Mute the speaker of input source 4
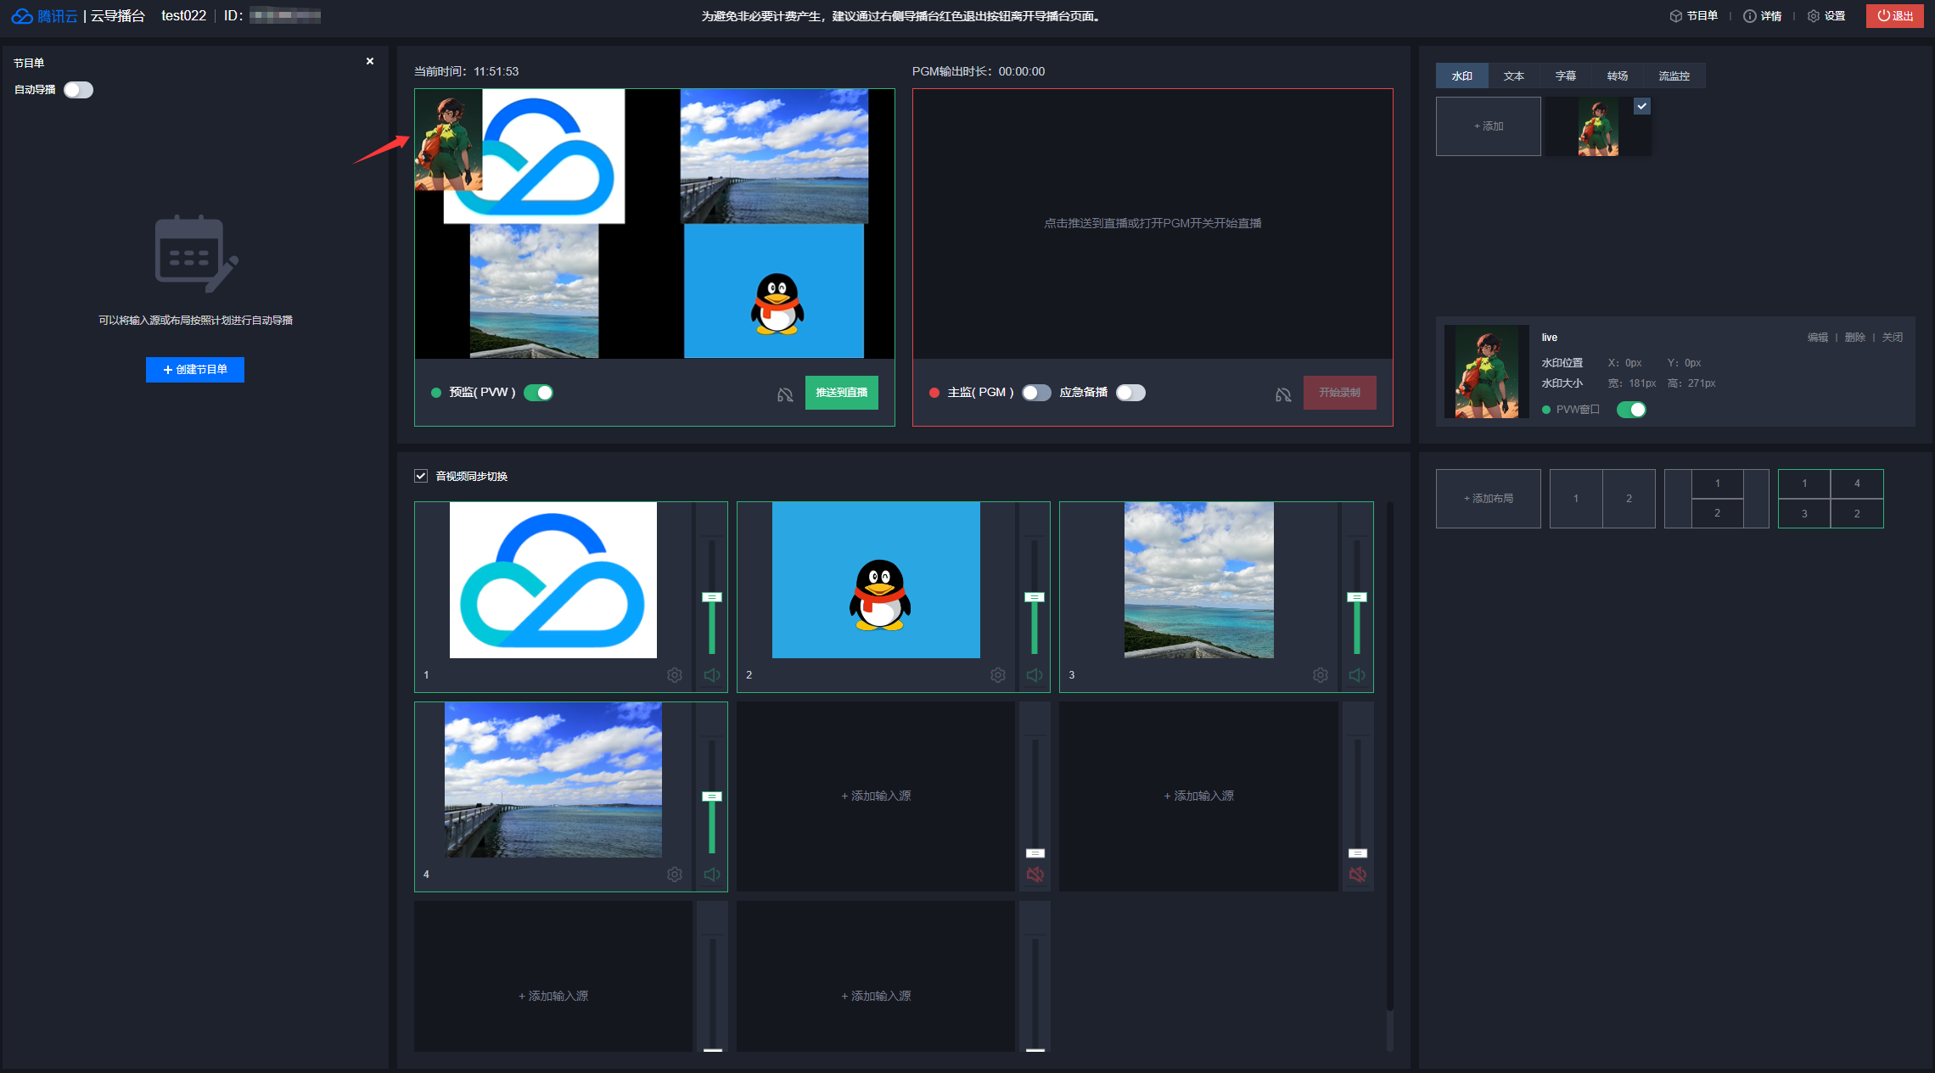 711,875
